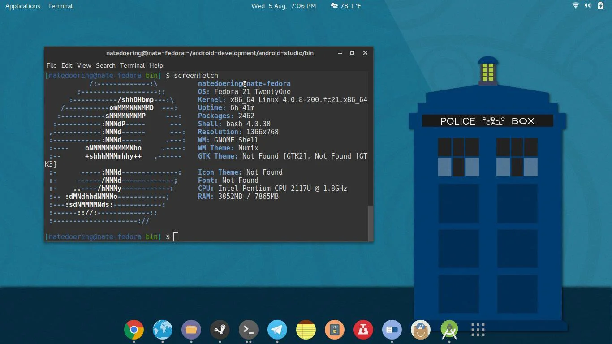Open the clock showing Wed 5 Aug
612x344 pixels.
coord(284,6)
